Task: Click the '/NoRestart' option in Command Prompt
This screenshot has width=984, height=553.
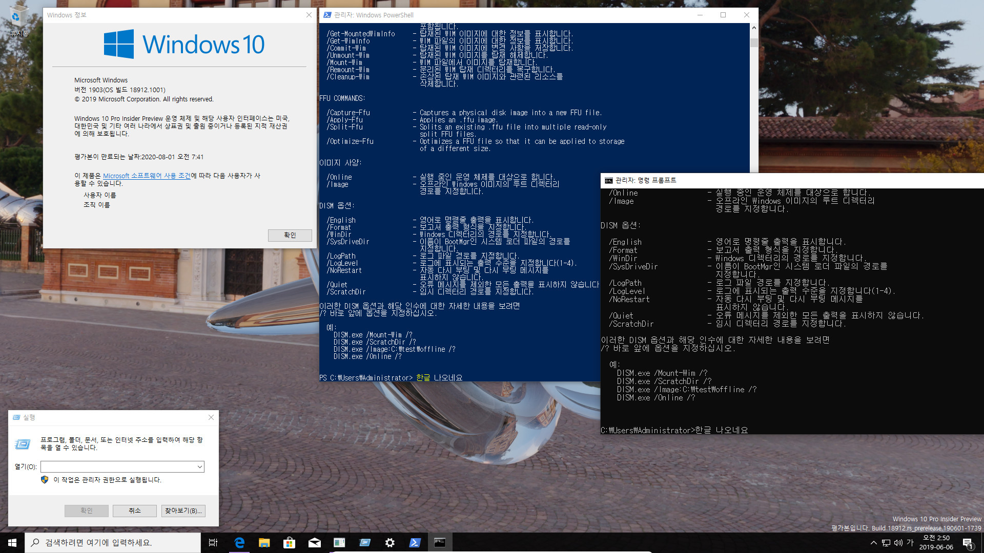Action: pos(629,300)
